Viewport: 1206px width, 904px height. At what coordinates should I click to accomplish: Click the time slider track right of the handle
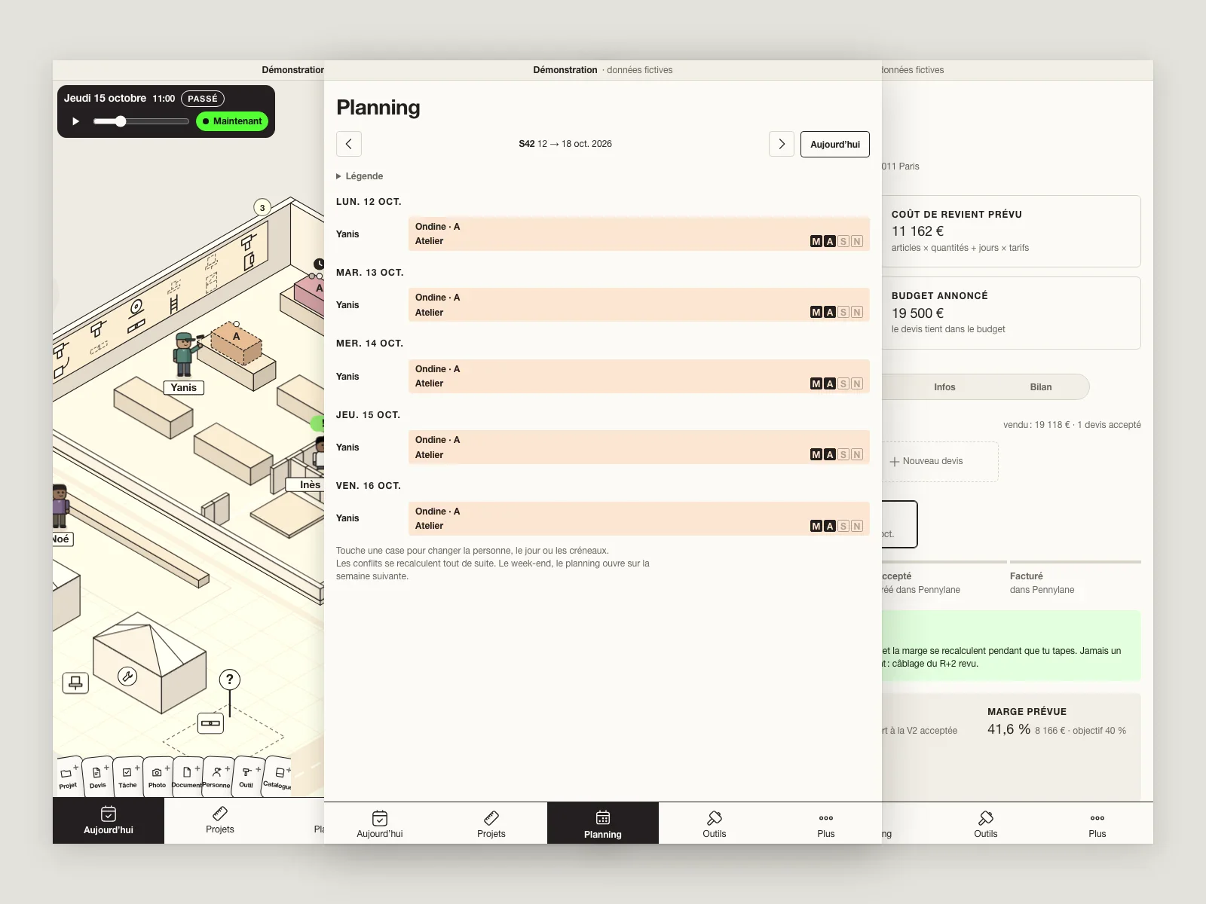coord(158,121)
